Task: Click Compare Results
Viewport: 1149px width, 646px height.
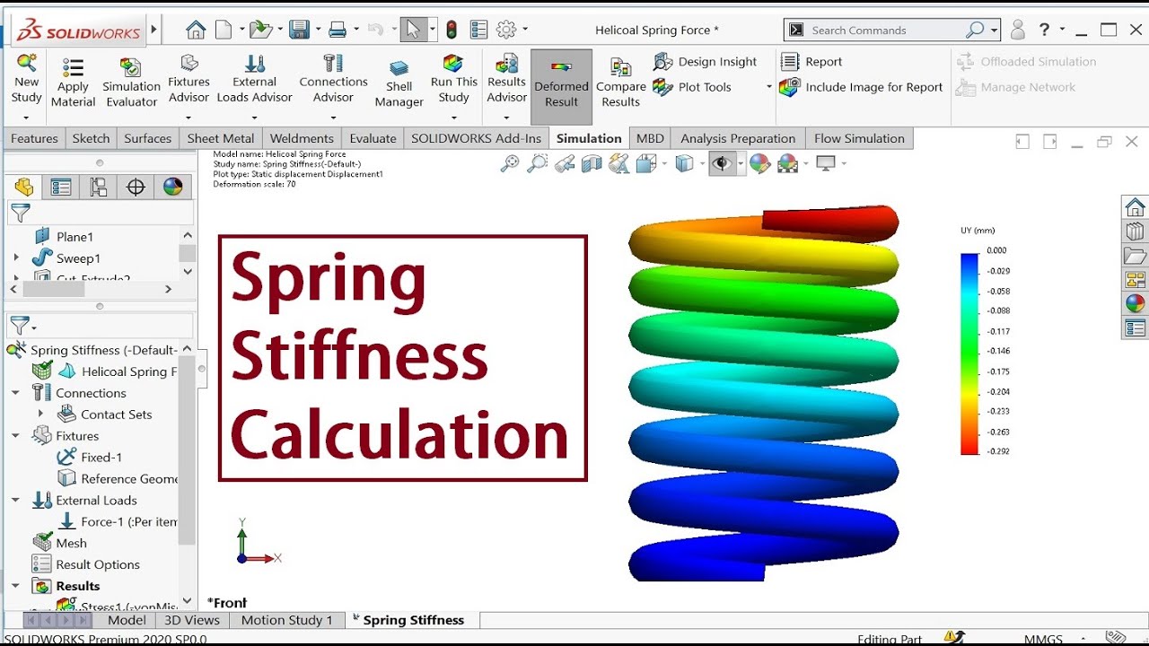Action: pyautogui.click(x=620, y=83)
